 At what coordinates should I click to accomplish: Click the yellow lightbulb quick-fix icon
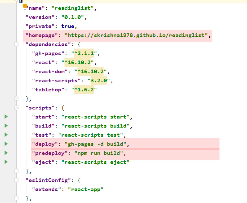click(25, 6)
